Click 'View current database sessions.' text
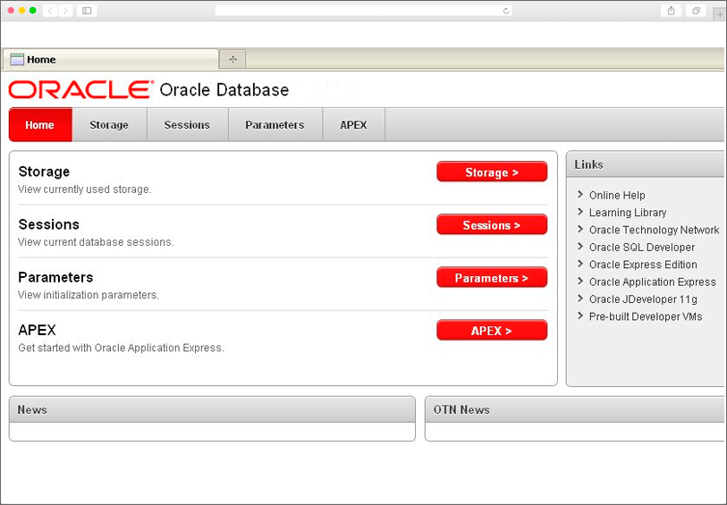This screenshot has height=505, width=727. tap(96, 242)
